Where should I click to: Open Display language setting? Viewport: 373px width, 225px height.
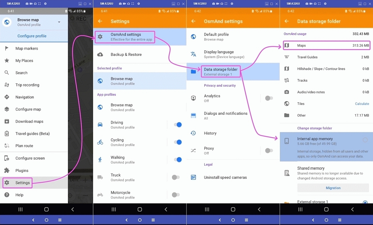point(233,54)
